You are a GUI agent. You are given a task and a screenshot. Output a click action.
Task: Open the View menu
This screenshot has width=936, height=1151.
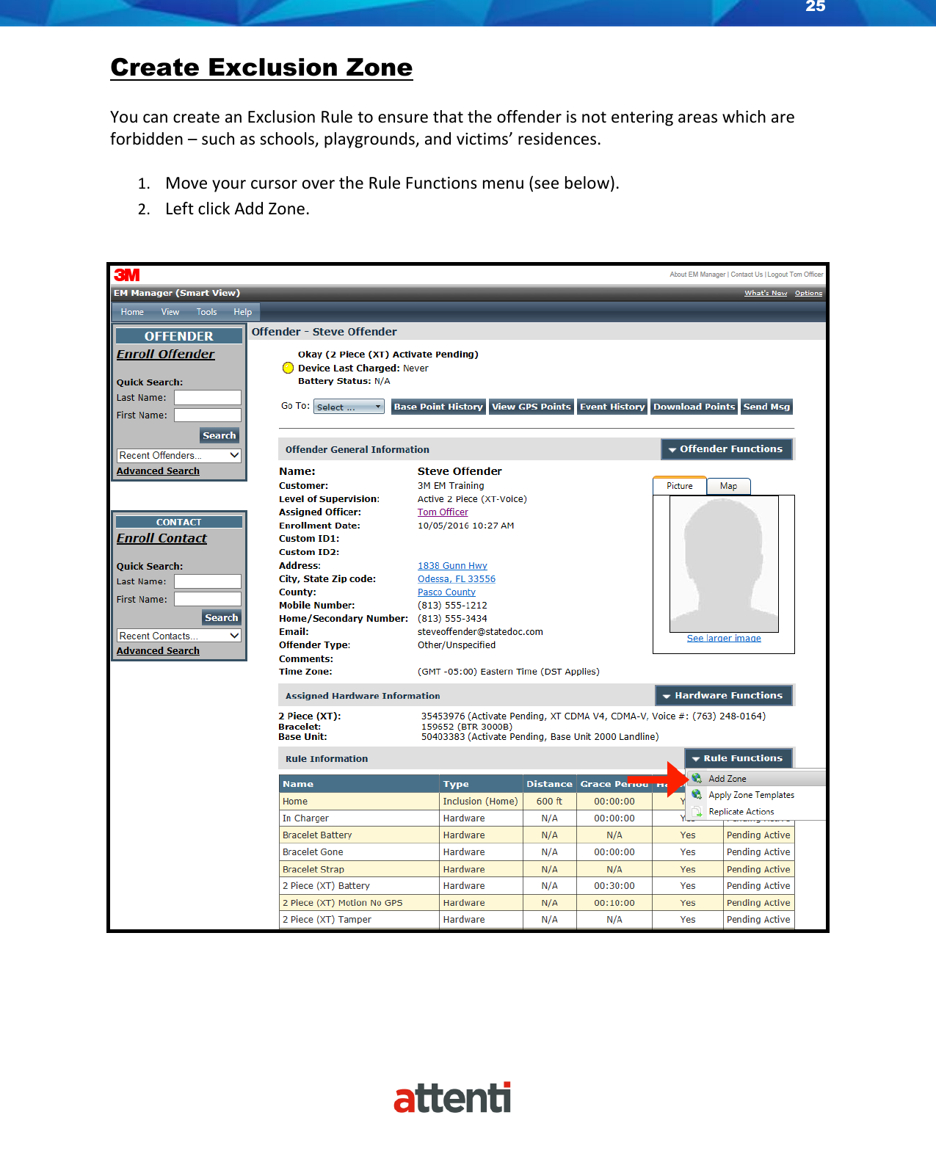170,312
